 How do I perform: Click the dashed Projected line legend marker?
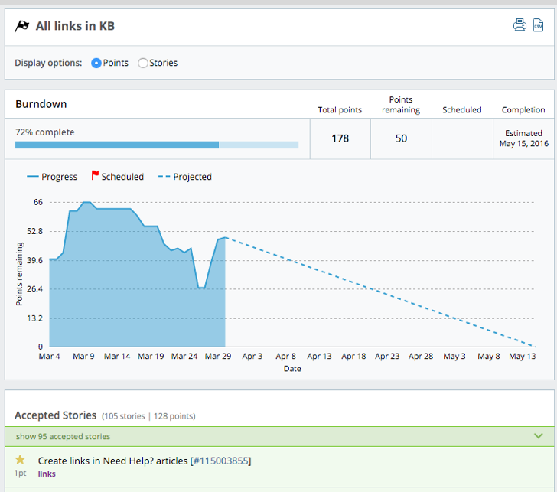tap(163, 177)
